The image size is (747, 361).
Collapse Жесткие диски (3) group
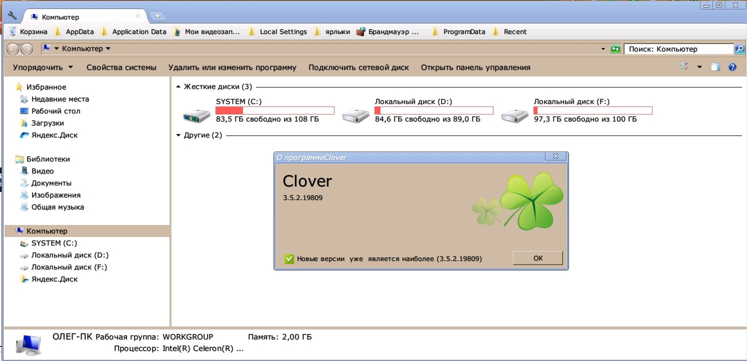click(179, 87)
